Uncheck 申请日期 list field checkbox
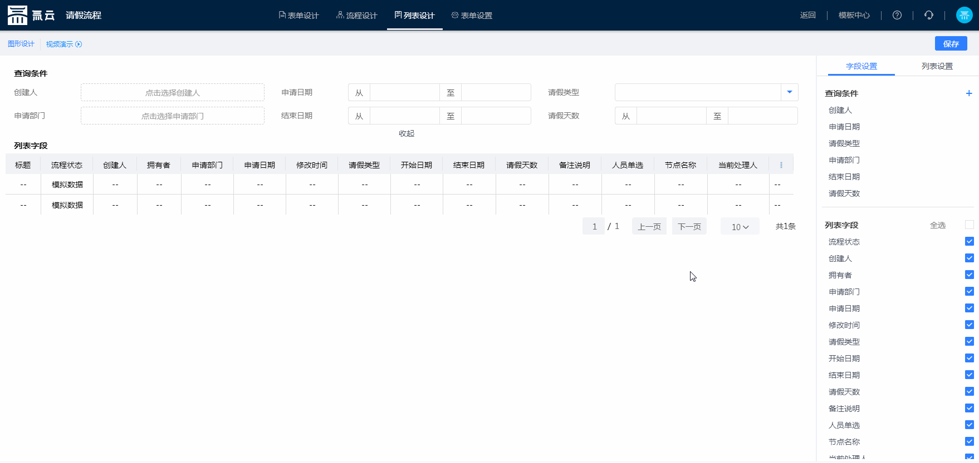979x463 pixels. point(970,308)
